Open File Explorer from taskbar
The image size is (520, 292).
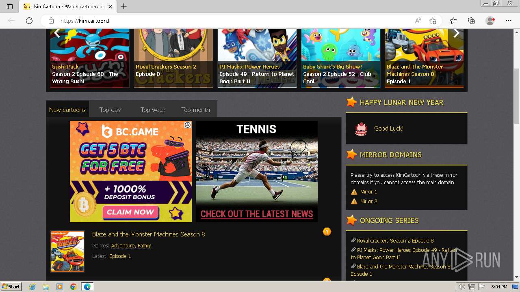[x=46, y=287]
